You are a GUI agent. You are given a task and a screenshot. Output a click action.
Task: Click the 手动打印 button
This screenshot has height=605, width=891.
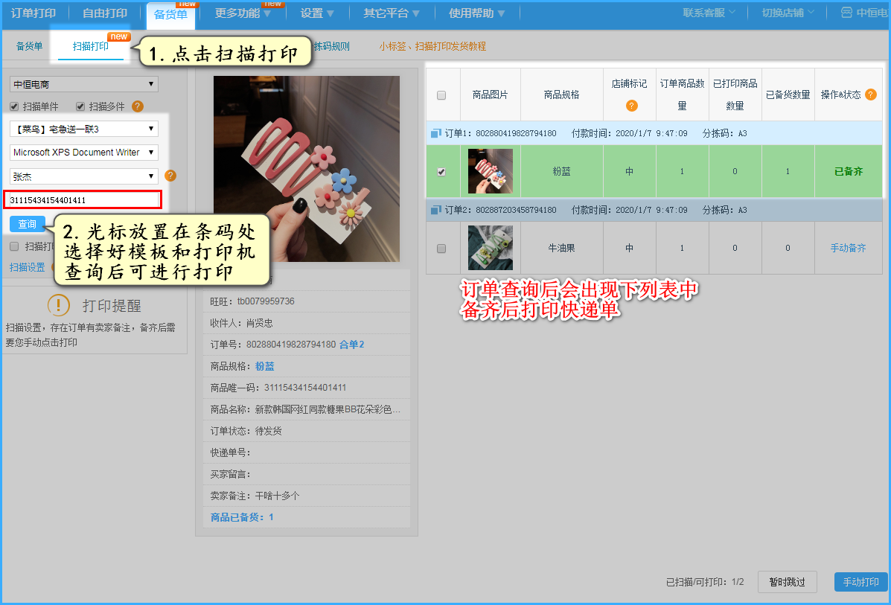(x=861, y=582)
